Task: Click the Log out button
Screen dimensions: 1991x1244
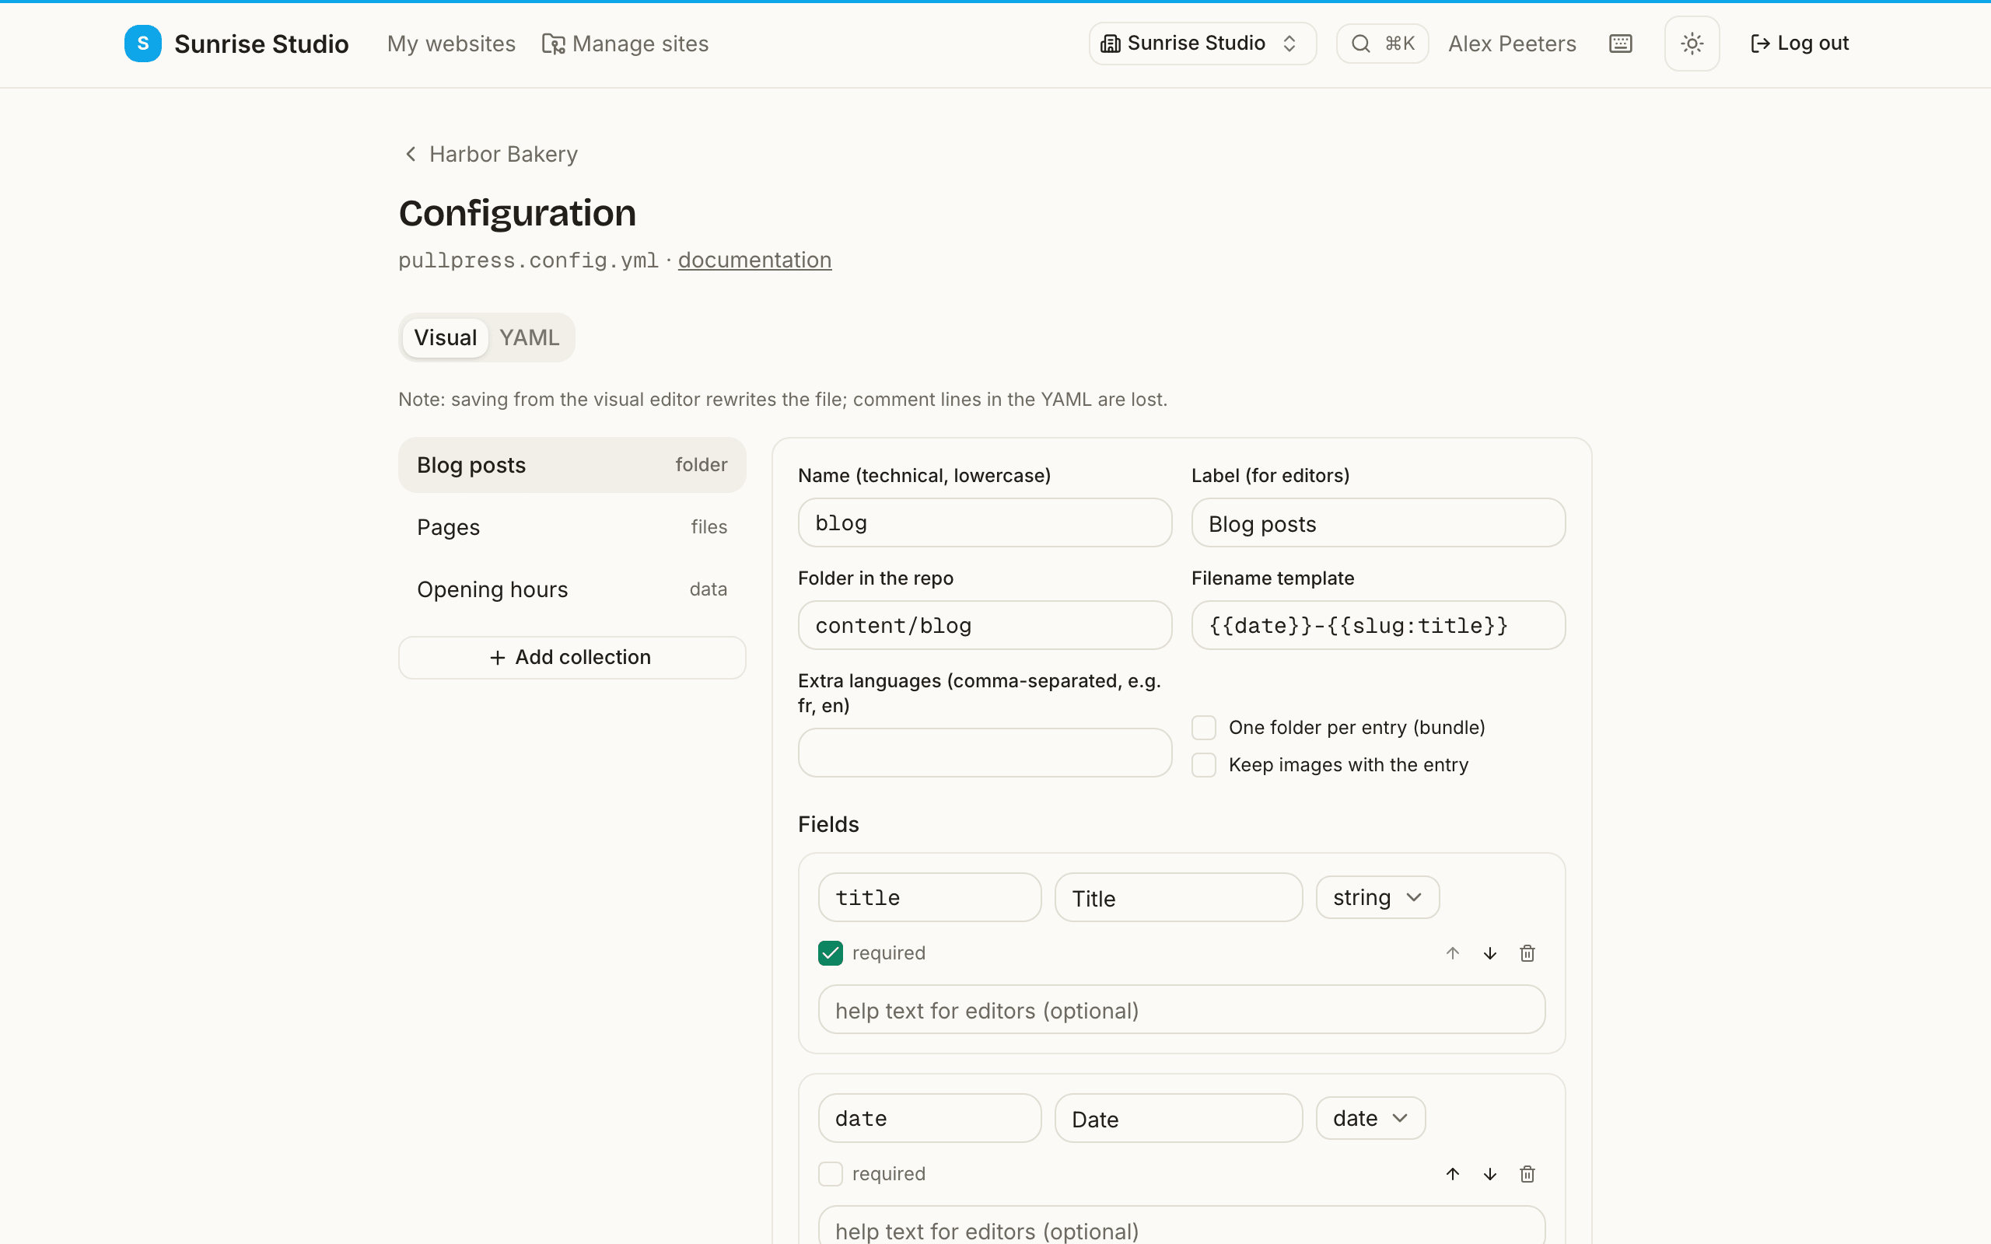Action: coord(1800,44)
